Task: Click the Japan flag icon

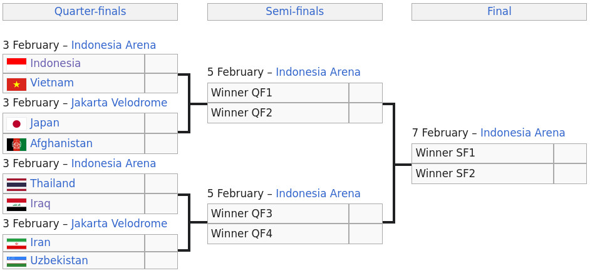Action: pyautogui.click(x=16, y=123)
